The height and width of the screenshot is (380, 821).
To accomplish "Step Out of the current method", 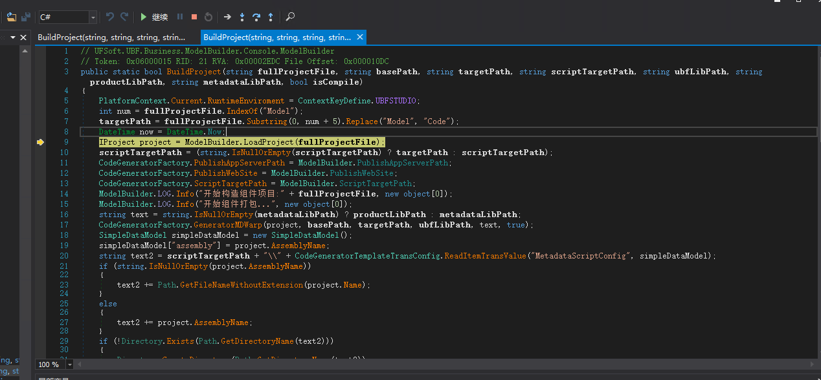I will coord(271,17).
